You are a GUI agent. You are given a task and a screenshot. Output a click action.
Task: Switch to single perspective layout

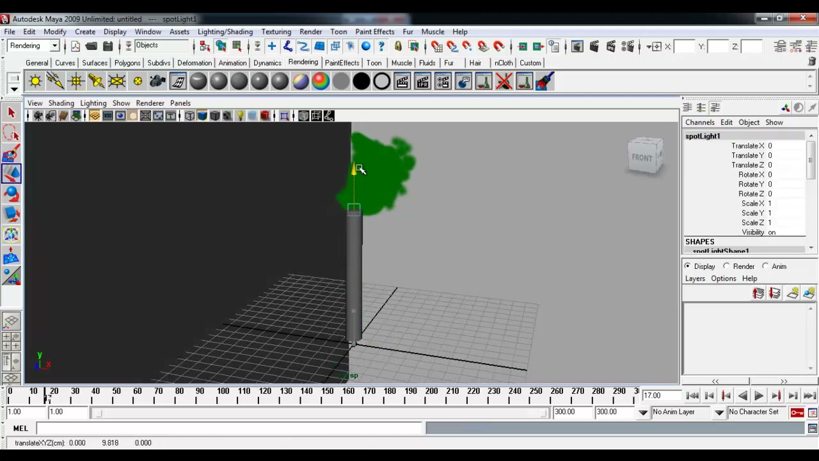click(11, 321)
